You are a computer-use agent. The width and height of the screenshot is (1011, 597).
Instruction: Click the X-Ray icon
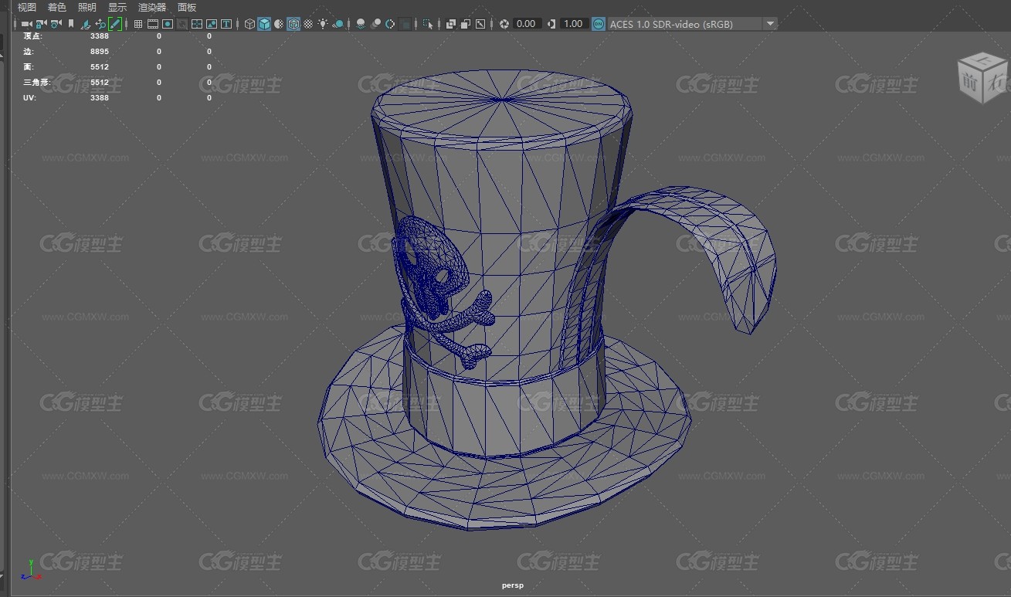(451, 24)
